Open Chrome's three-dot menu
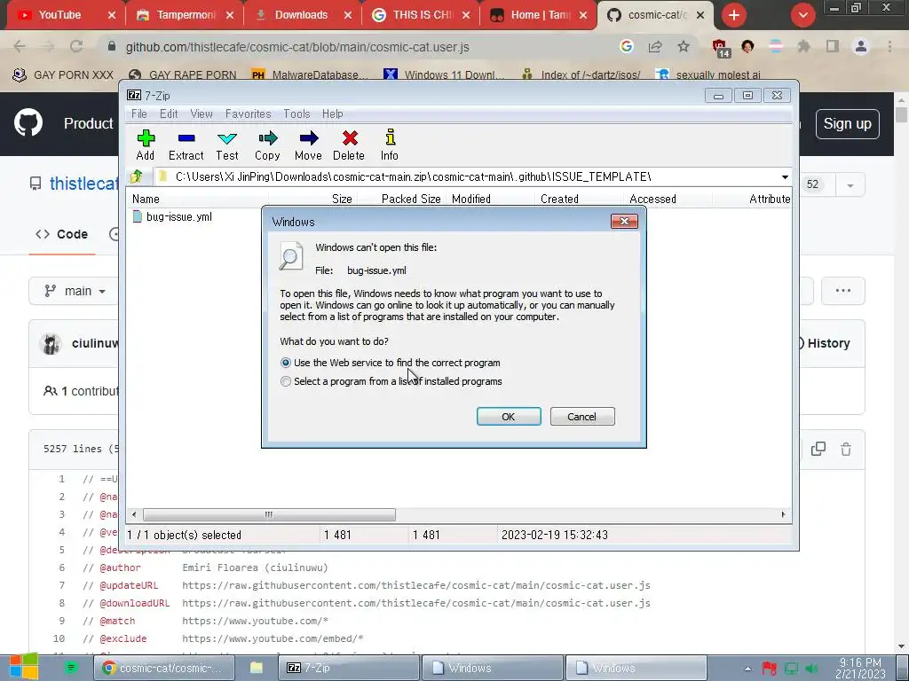Screen dimensions: 909x681 point(889,47)
